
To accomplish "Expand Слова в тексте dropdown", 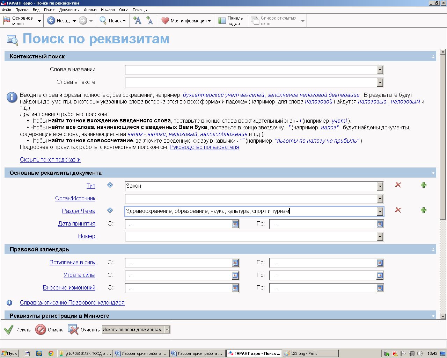I will tap(380, 83).
